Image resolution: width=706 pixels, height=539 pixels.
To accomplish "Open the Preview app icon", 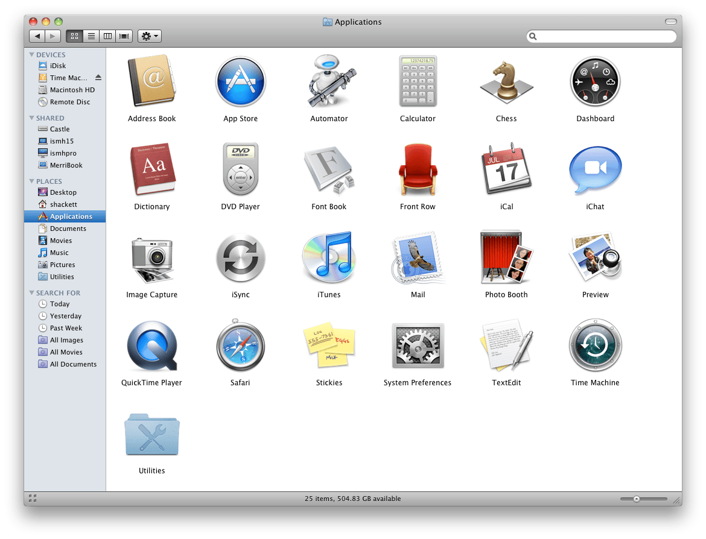I will pyautogui.click(x=595, y=257).
